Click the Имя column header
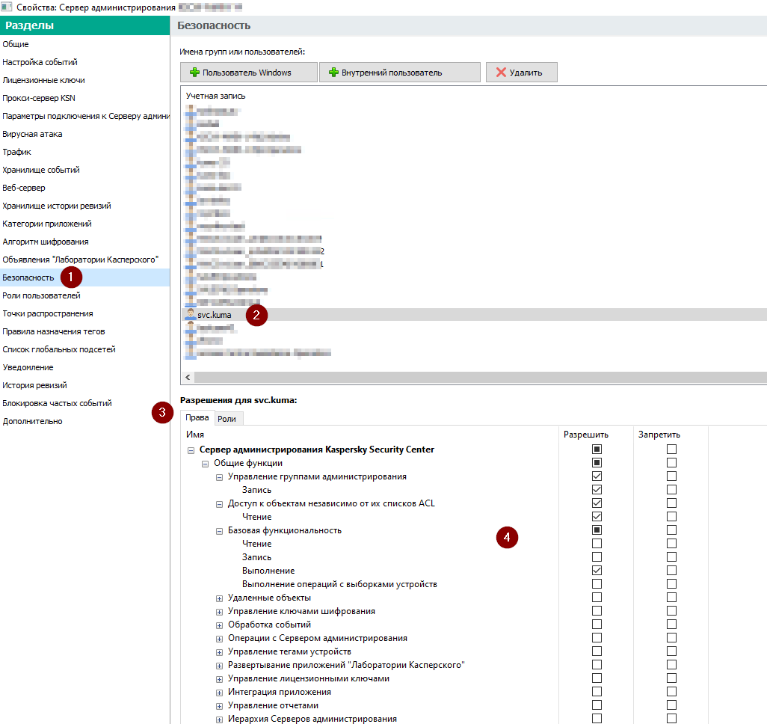Screen dimensions: 767x724 click(x=194, y=435)
